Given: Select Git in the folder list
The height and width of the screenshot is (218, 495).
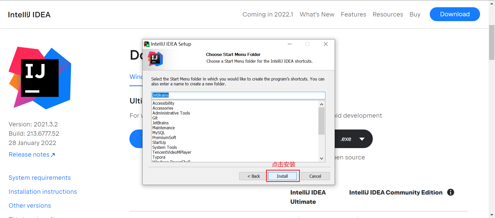Looking at the screenshot, I should pyautogui.click(x=155, y=118).
